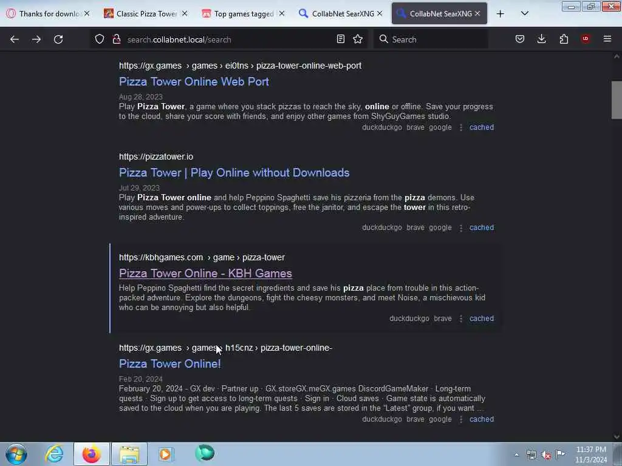This screenshot has height=466, width=622.
Task: Click the scrollbar down arrow
Action: [x=617, y=437]
